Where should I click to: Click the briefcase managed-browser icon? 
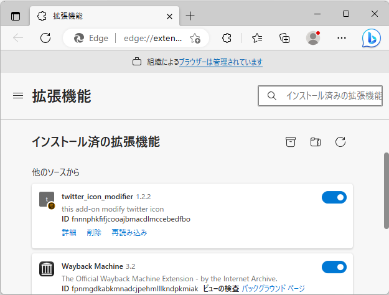tap(137, 62)
